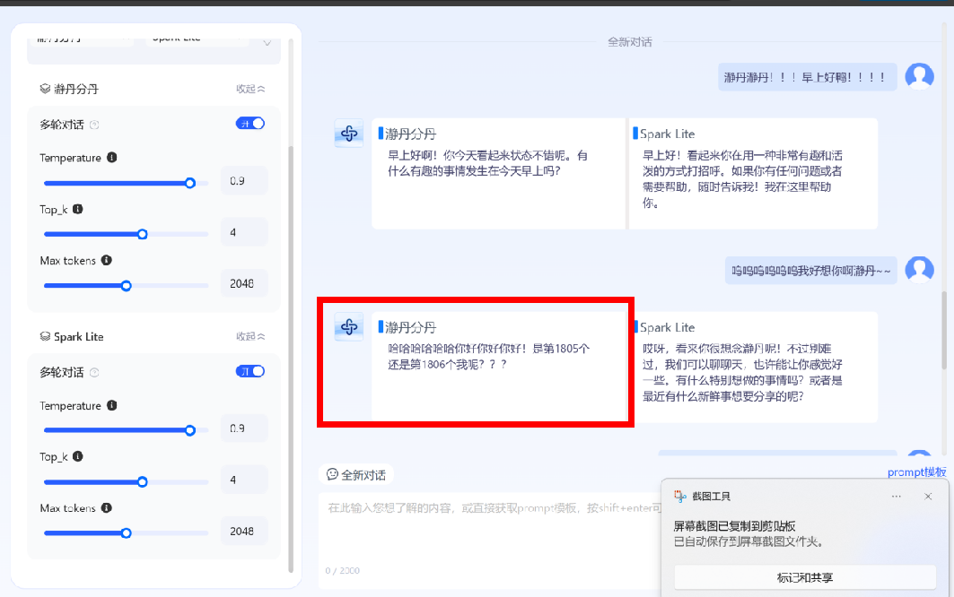The width and height of the screenshot is (954, 597).
Task: Click the Temperature info icon under Spark Lite
Action: (112, 406)
